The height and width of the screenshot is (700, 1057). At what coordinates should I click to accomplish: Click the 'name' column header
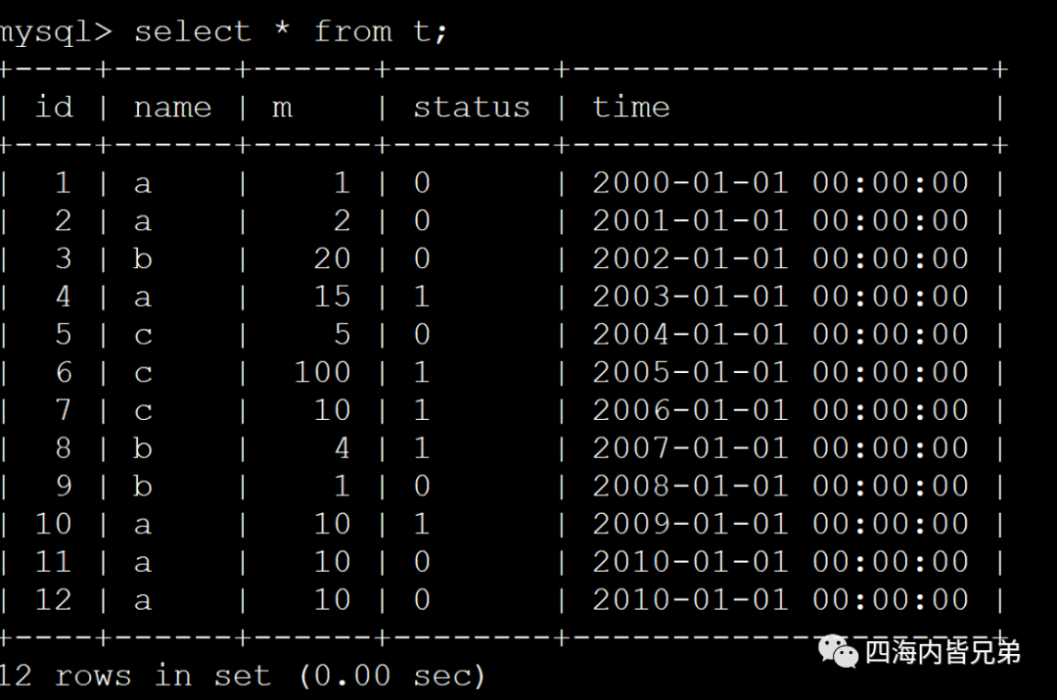(x=172, y=106)
